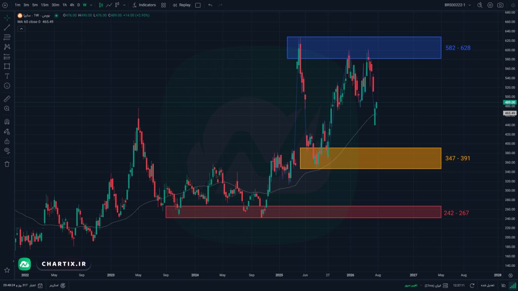518x291 pixels.
Task: Switch to the 15m timeframe
Action: point(45,5)
